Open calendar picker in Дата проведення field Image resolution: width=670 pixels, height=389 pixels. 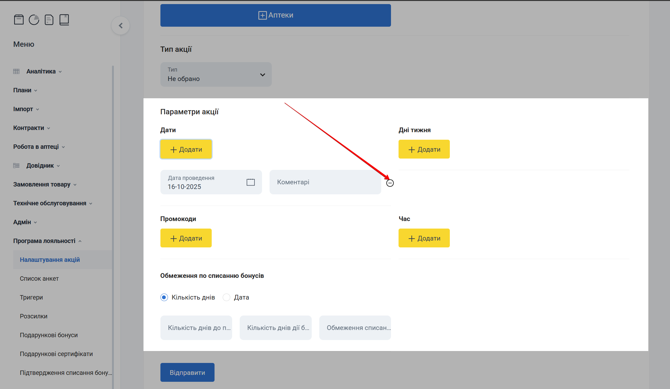click(250, 182)
